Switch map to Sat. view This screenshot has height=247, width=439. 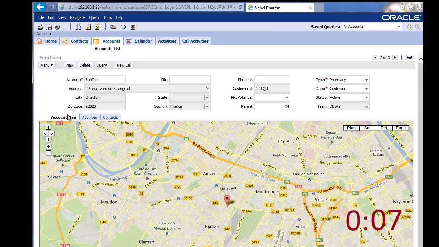point(368,128)
